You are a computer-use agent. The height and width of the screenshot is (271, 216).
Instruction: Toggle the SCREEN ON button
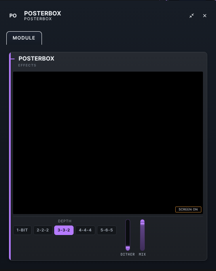pos(188,209)
